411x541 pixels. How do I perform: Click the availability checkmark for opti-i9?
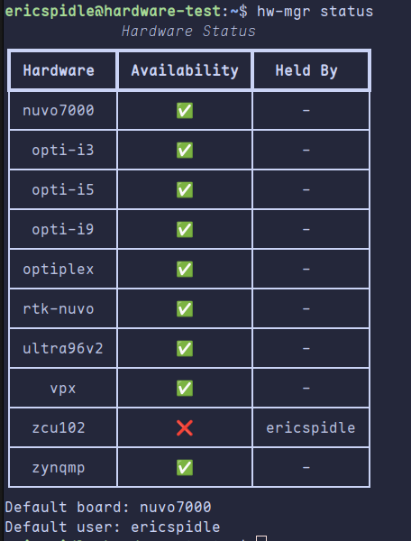[x=185, y=230]
